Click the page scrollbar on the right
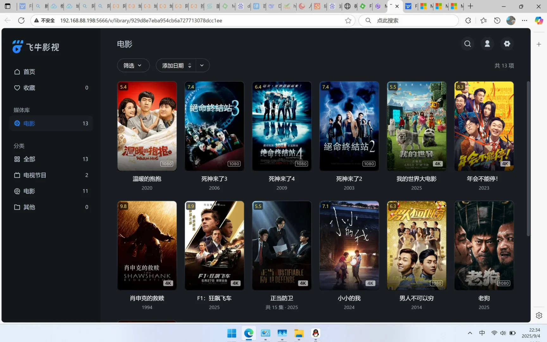Viewport: 547px width, 342px height. coord(528,158)
